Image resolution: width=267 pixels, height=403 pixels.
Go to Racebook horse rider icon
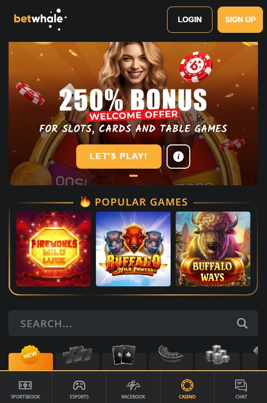point(133,385)
